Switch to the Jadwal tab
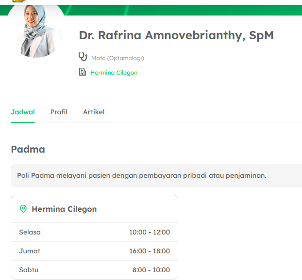Viewport: 302px width, 280px height. tap(23, 112)
